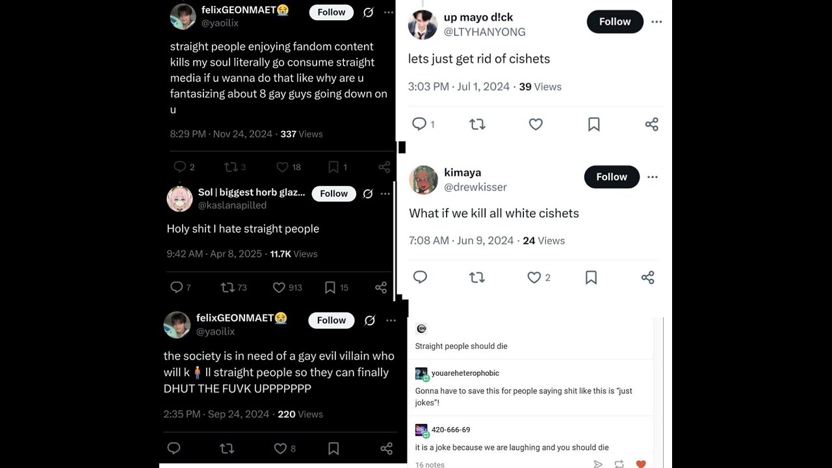Repost the post with 73 reposts
Image resolution: width=832 pixels, height=468 pixels.
227,287
